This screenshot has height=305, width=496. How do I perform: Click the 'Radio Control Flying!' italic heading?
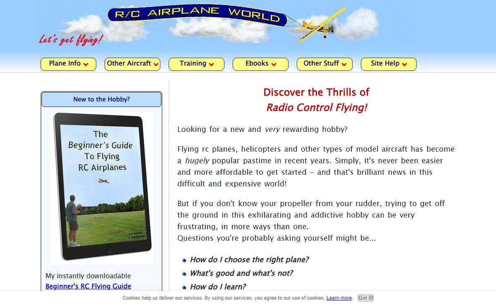(317, 108)
